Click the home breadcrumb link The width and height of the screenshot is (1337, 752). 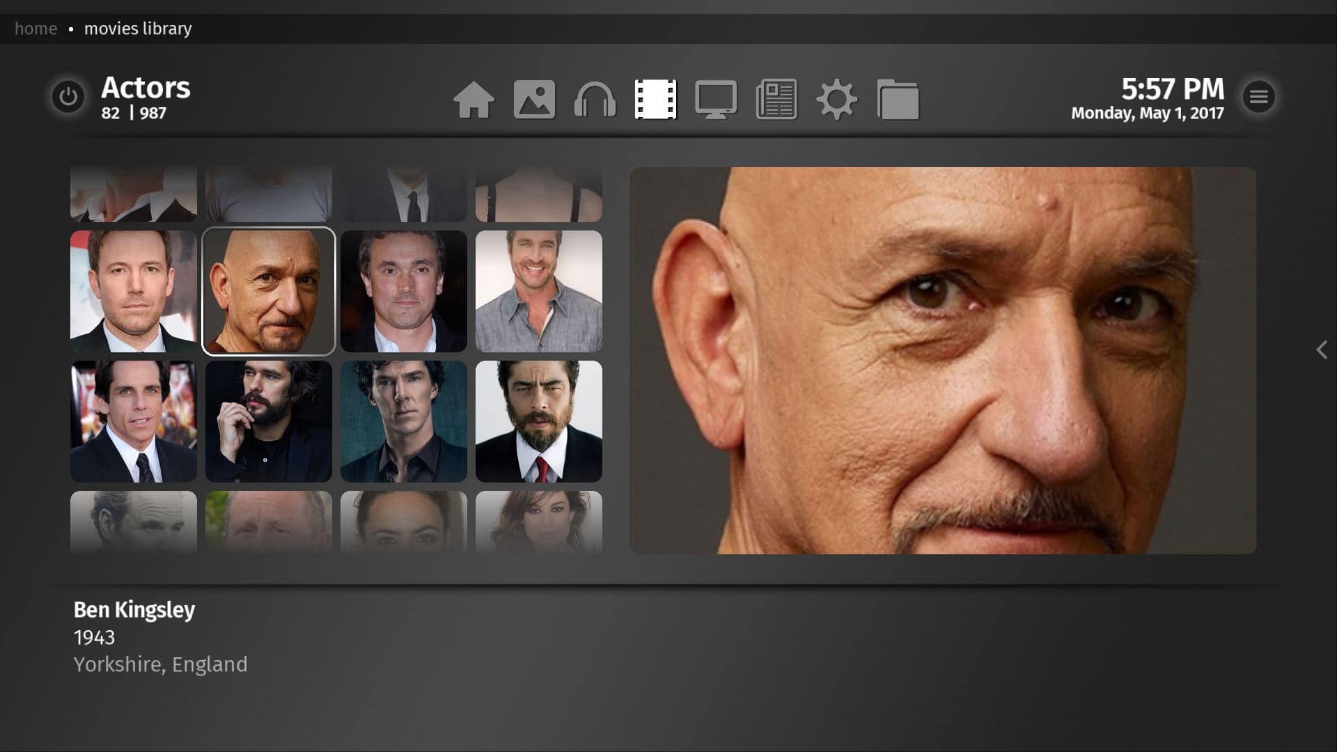point(36,29)
